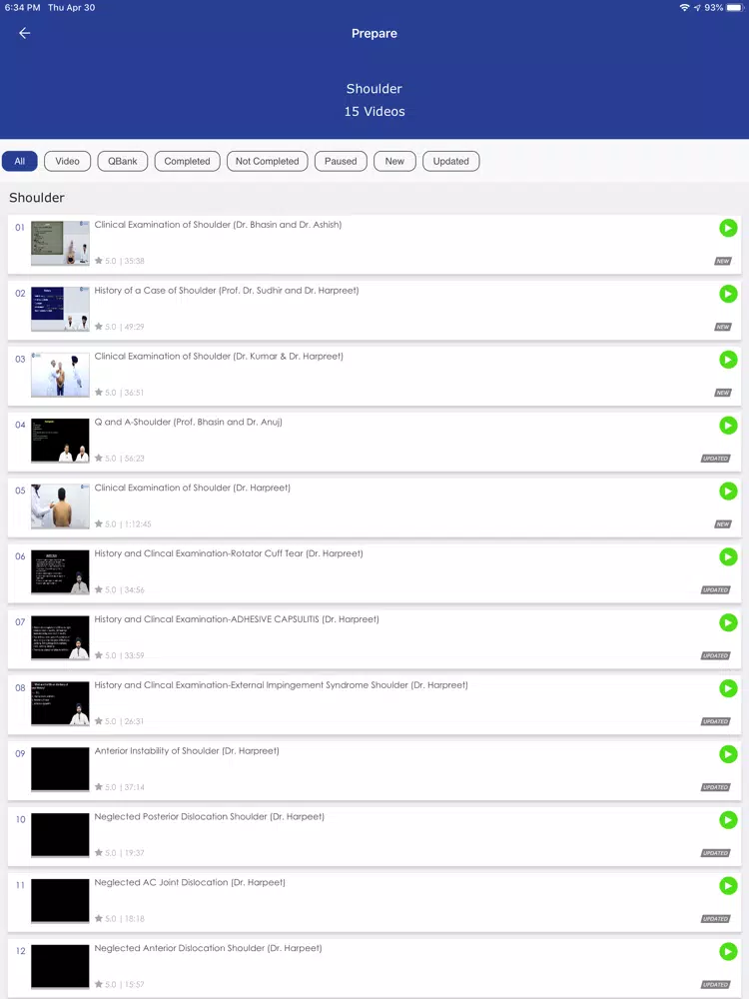Open thumbnail of video 08

pyautogui.click(x=61, y=703)
